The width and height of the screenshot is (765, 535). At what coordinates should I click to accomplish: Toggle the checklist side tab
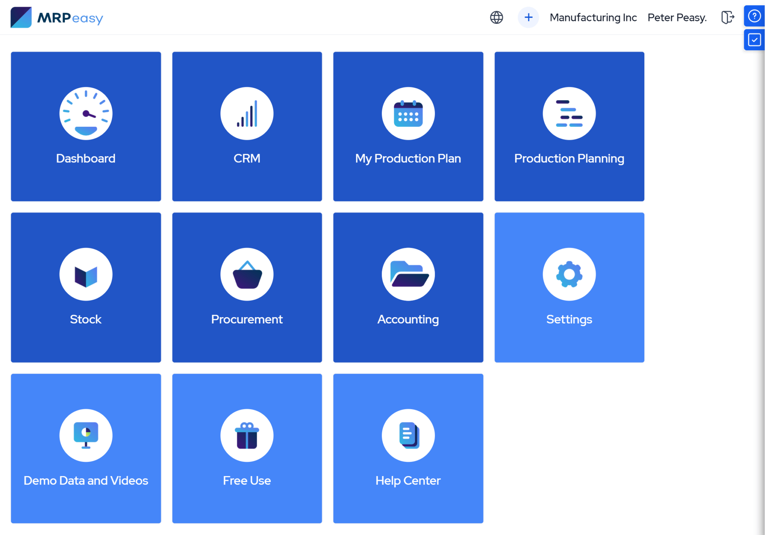click(x=754, y=40)
